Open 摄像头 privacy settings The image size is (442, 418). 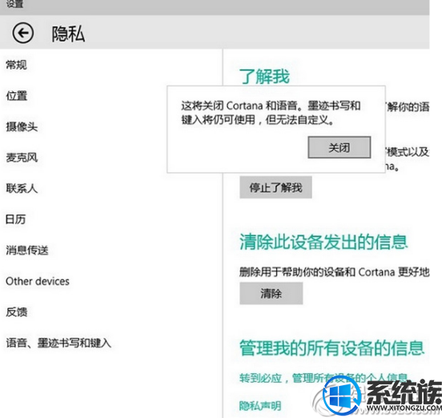click(x=22, y=127)
